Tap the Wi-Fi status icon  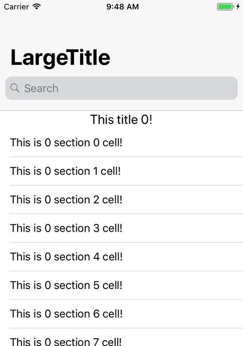point(36,7)
